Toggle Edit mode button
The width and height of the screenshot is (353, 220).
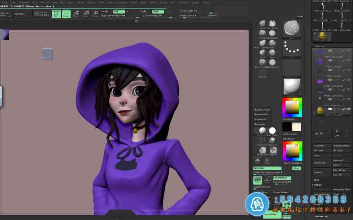(56, 14)
